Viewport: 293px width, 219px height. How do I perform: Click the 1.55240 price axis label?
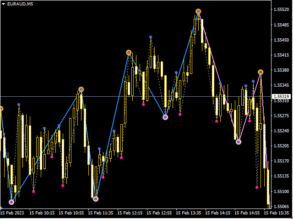tap(281, 130)
